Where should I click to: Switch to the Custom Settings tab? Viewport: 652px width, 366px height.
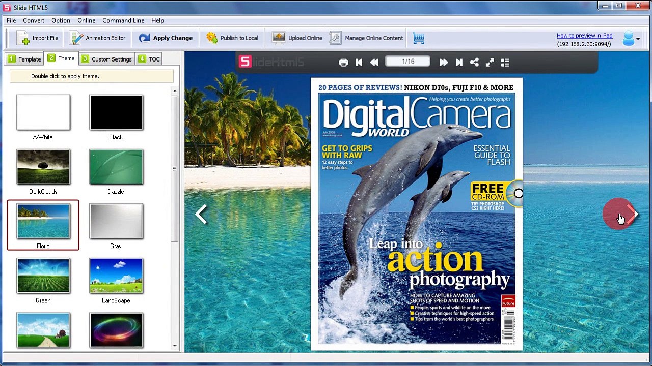(106, 59)
